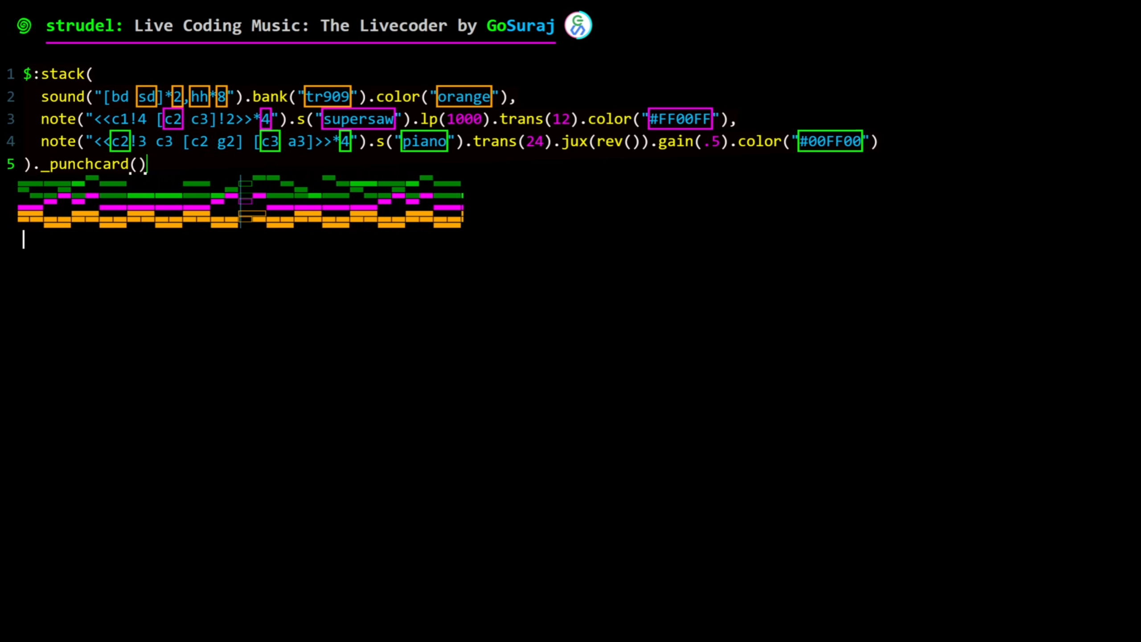Screen dimensions: 1141x642
Task: Place cursor in "piano" sound name
Action: pos(424,142)
